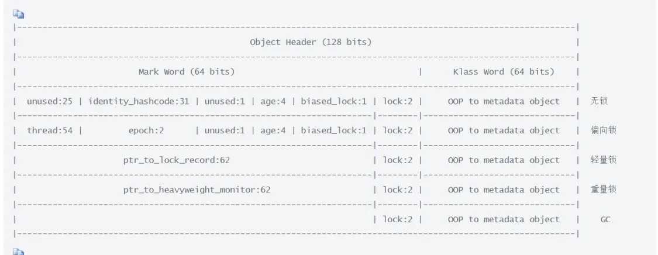
Task: Click the "epoch:2" field text
Action: click(146, 130)
